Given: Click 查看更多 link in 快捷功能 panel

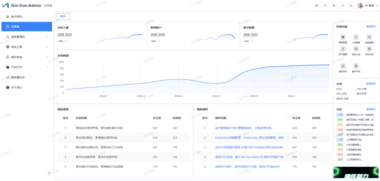Looking at the screenshot, I should click(370, 27).
